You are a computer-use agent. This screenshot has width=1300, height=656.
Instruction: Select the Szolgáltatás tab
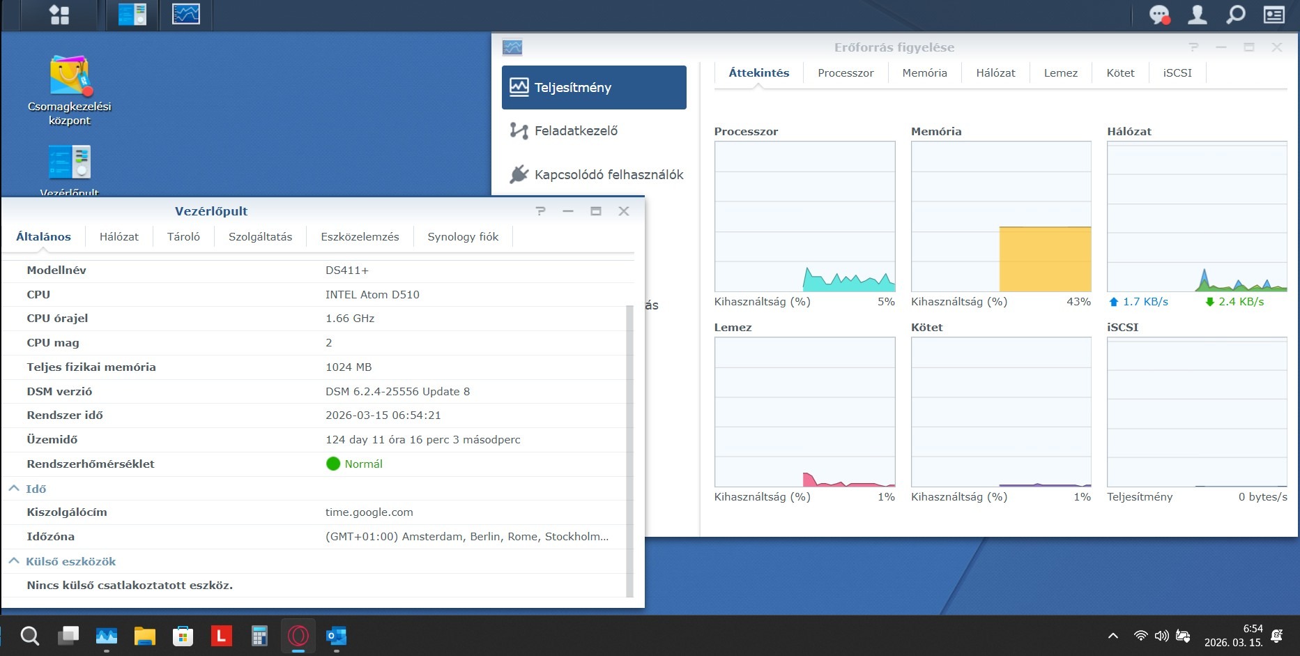pos(260,236)
